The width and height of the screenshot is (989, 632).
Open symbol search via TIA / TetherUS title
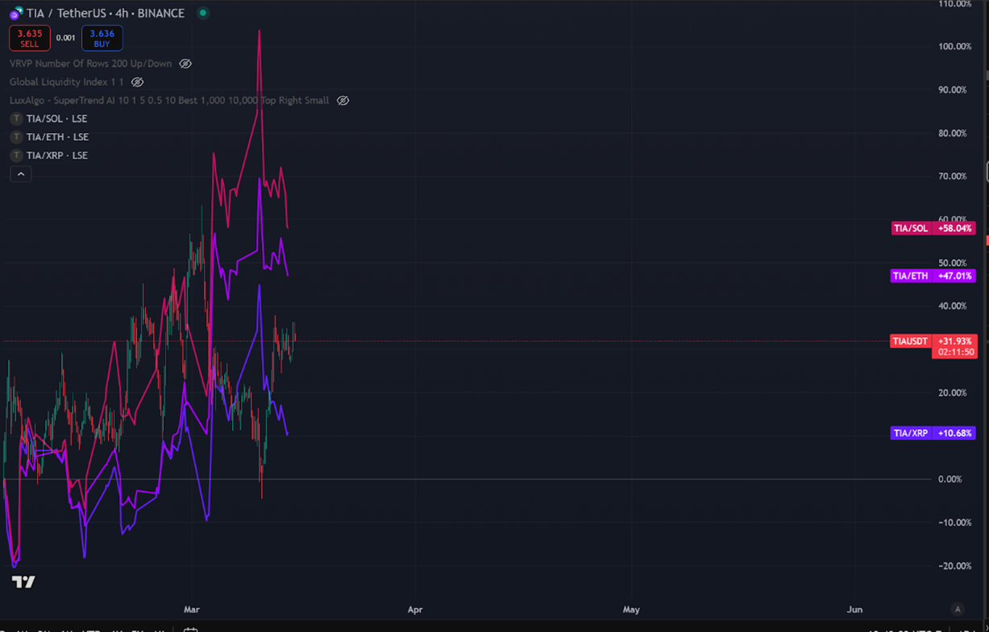[x=106, y=14]
